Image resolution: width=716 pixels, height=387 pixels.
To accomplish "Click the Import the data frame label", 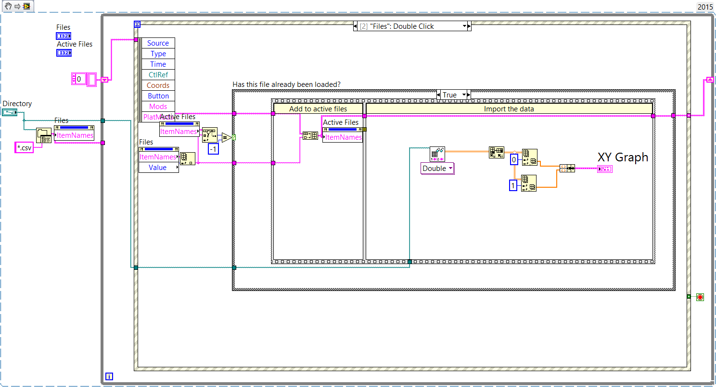I will (509, 109).
